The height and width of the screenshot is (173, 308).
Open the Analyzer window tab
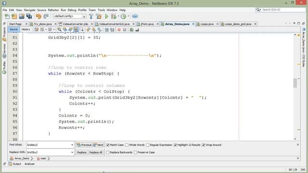[29, 164]
